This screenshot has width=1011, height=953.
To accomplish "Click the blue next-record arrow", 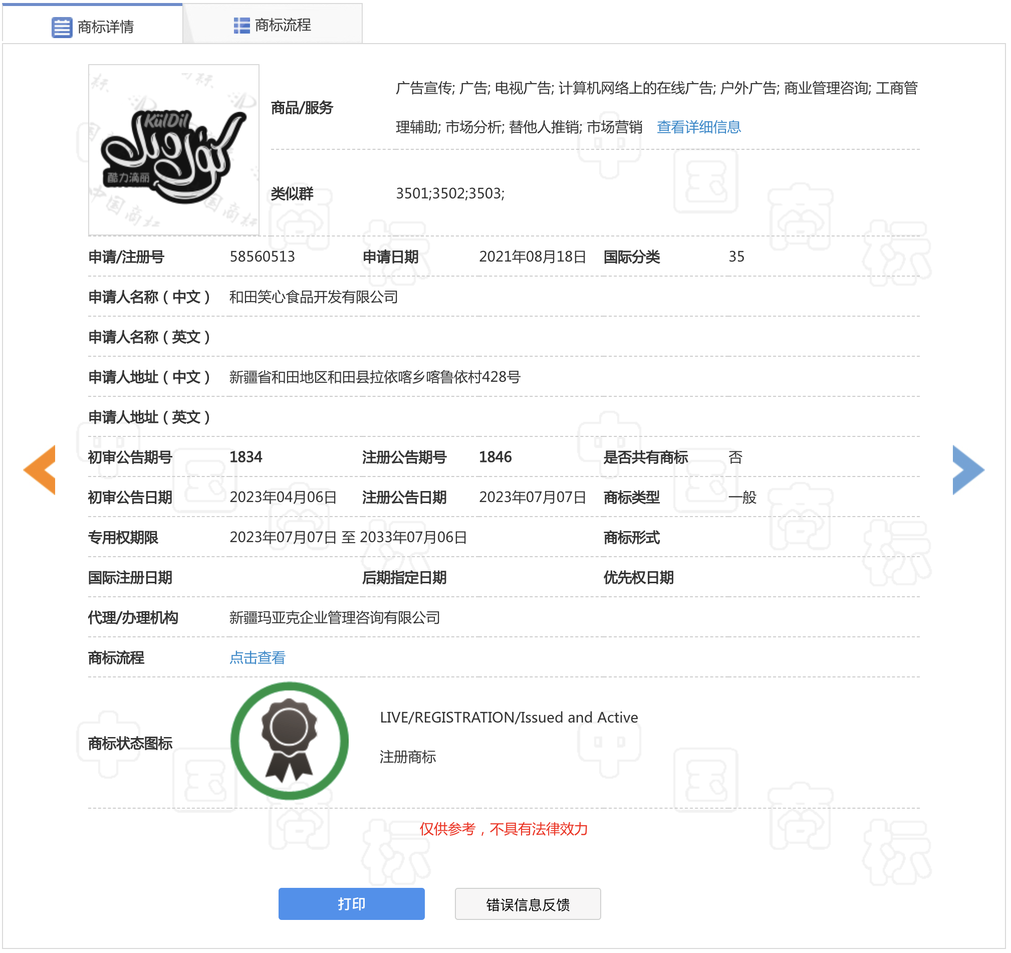I will tap(969, 470).
